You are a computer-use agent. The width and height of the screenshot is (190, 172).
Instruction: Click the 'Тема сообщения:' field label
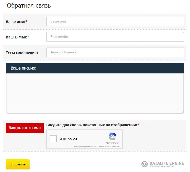point(22,53)
